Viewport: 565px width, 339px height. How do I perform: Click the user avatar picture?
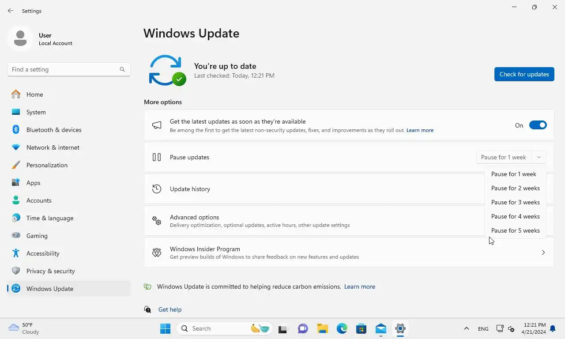(20, 38)
